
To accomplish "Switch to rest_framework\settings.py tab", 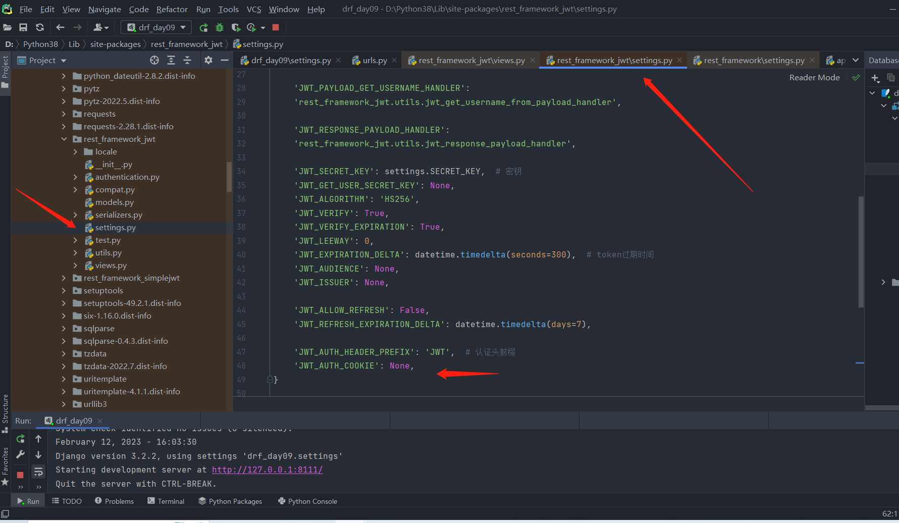I will point(754,60).
